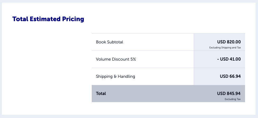Screen dimensions: 258x118
Task: Select the USD 845.94 total amount
Action: click(229, 93)
